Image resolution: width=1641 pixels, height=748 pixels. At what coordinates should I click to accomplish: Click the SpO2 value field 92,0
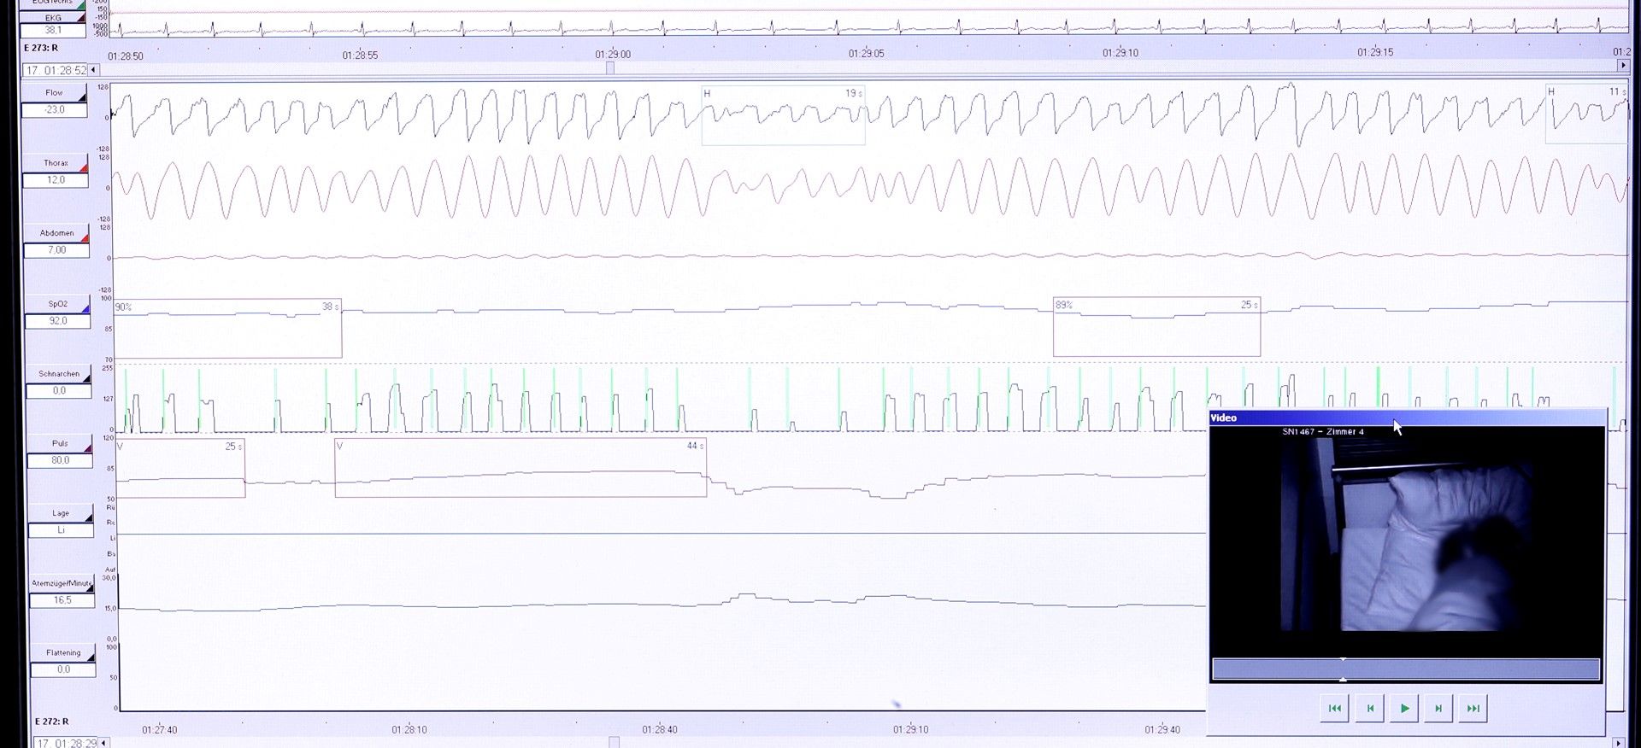(57, 321)
